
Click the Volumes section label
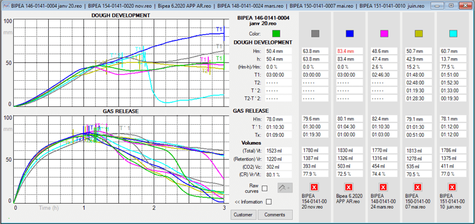251,143
